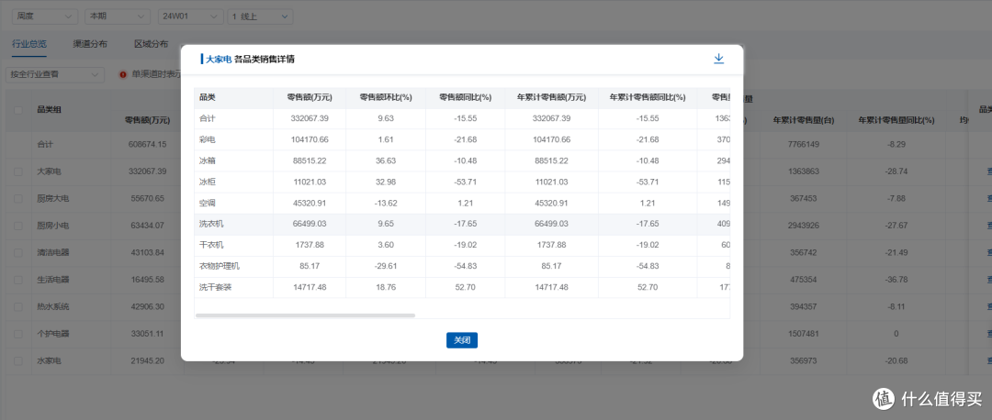Select the 干衣机 row label
Image resolution: width=992 pixels, height=420 pixels.
coord(211,245)
